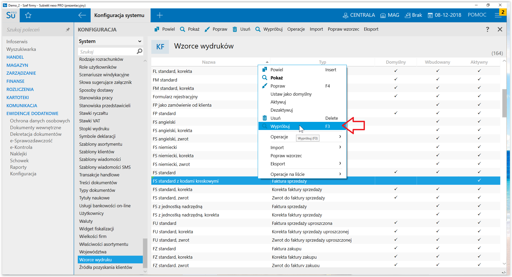Screen dimensions: 512x277
Task: Open Wzorce wydruku in configuration list
Action: click(x=110, y=260)
